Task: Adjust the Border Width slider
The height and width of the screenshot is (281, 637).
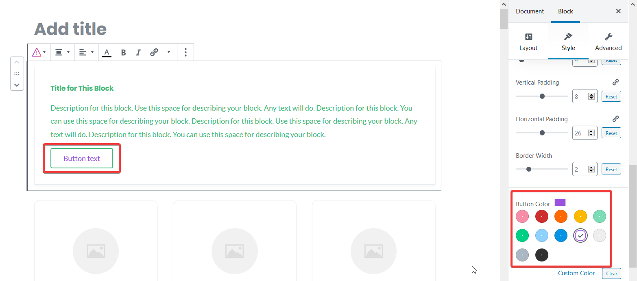Action: 542,169
